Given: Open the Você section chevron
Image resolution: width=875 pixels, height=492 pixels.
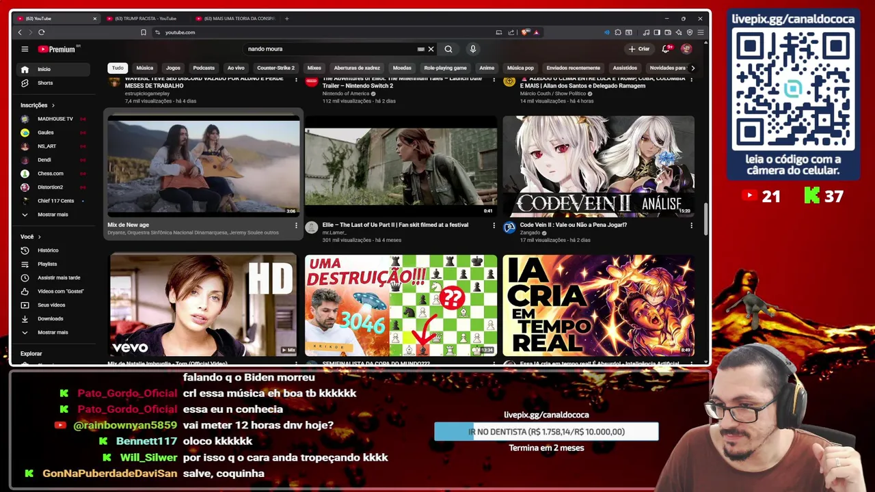Looking at the screenshot, I should pyautogui.click(x=39, y=236).
